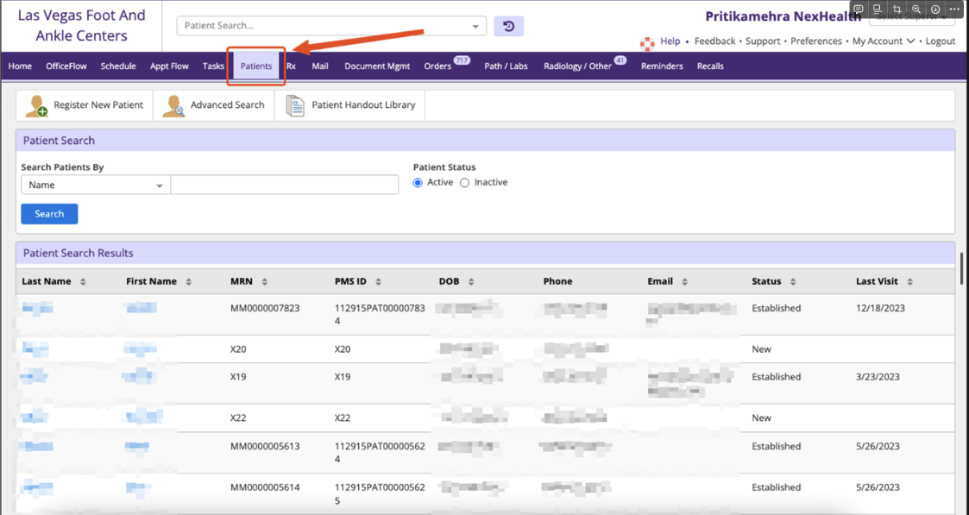969x515 pixels.
Task: Open the Support link
Action: (x=763, y=41)
